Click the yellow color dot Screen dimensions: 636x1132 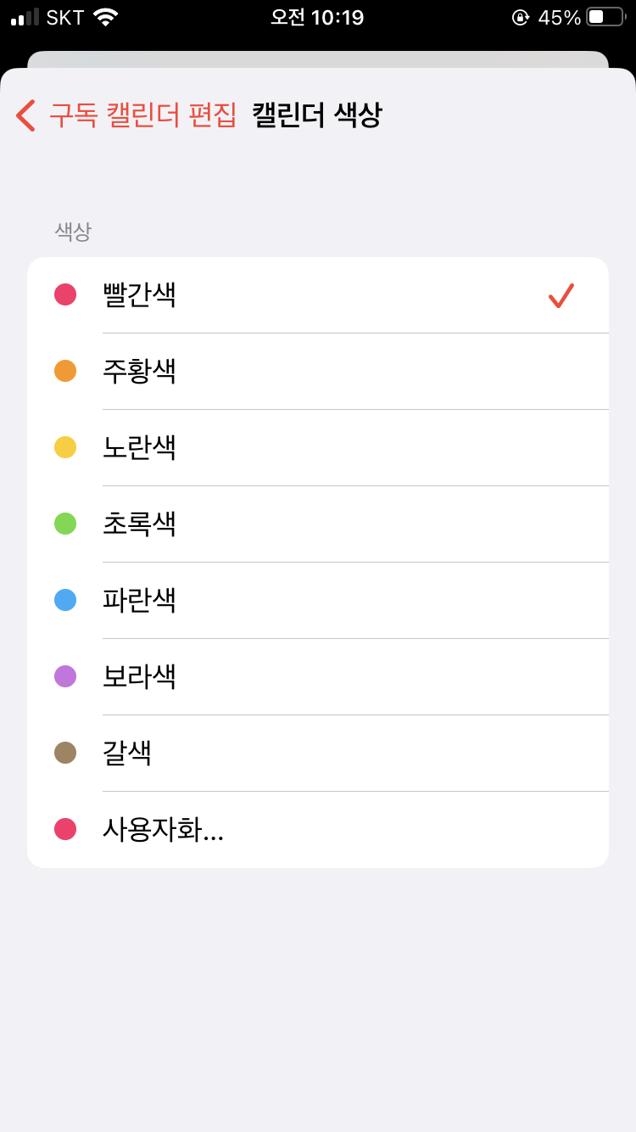(65, 447)
